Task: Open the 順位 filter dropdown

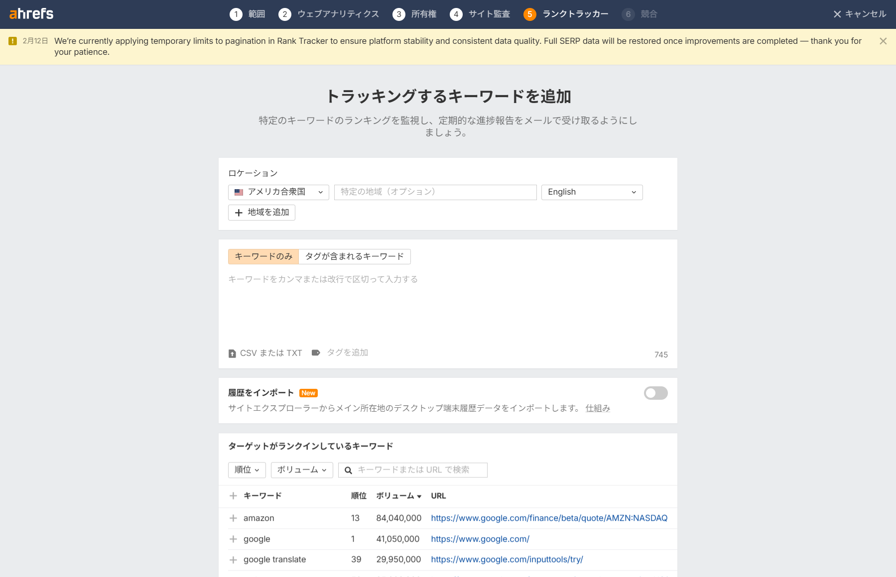Action: click(247, 469)
